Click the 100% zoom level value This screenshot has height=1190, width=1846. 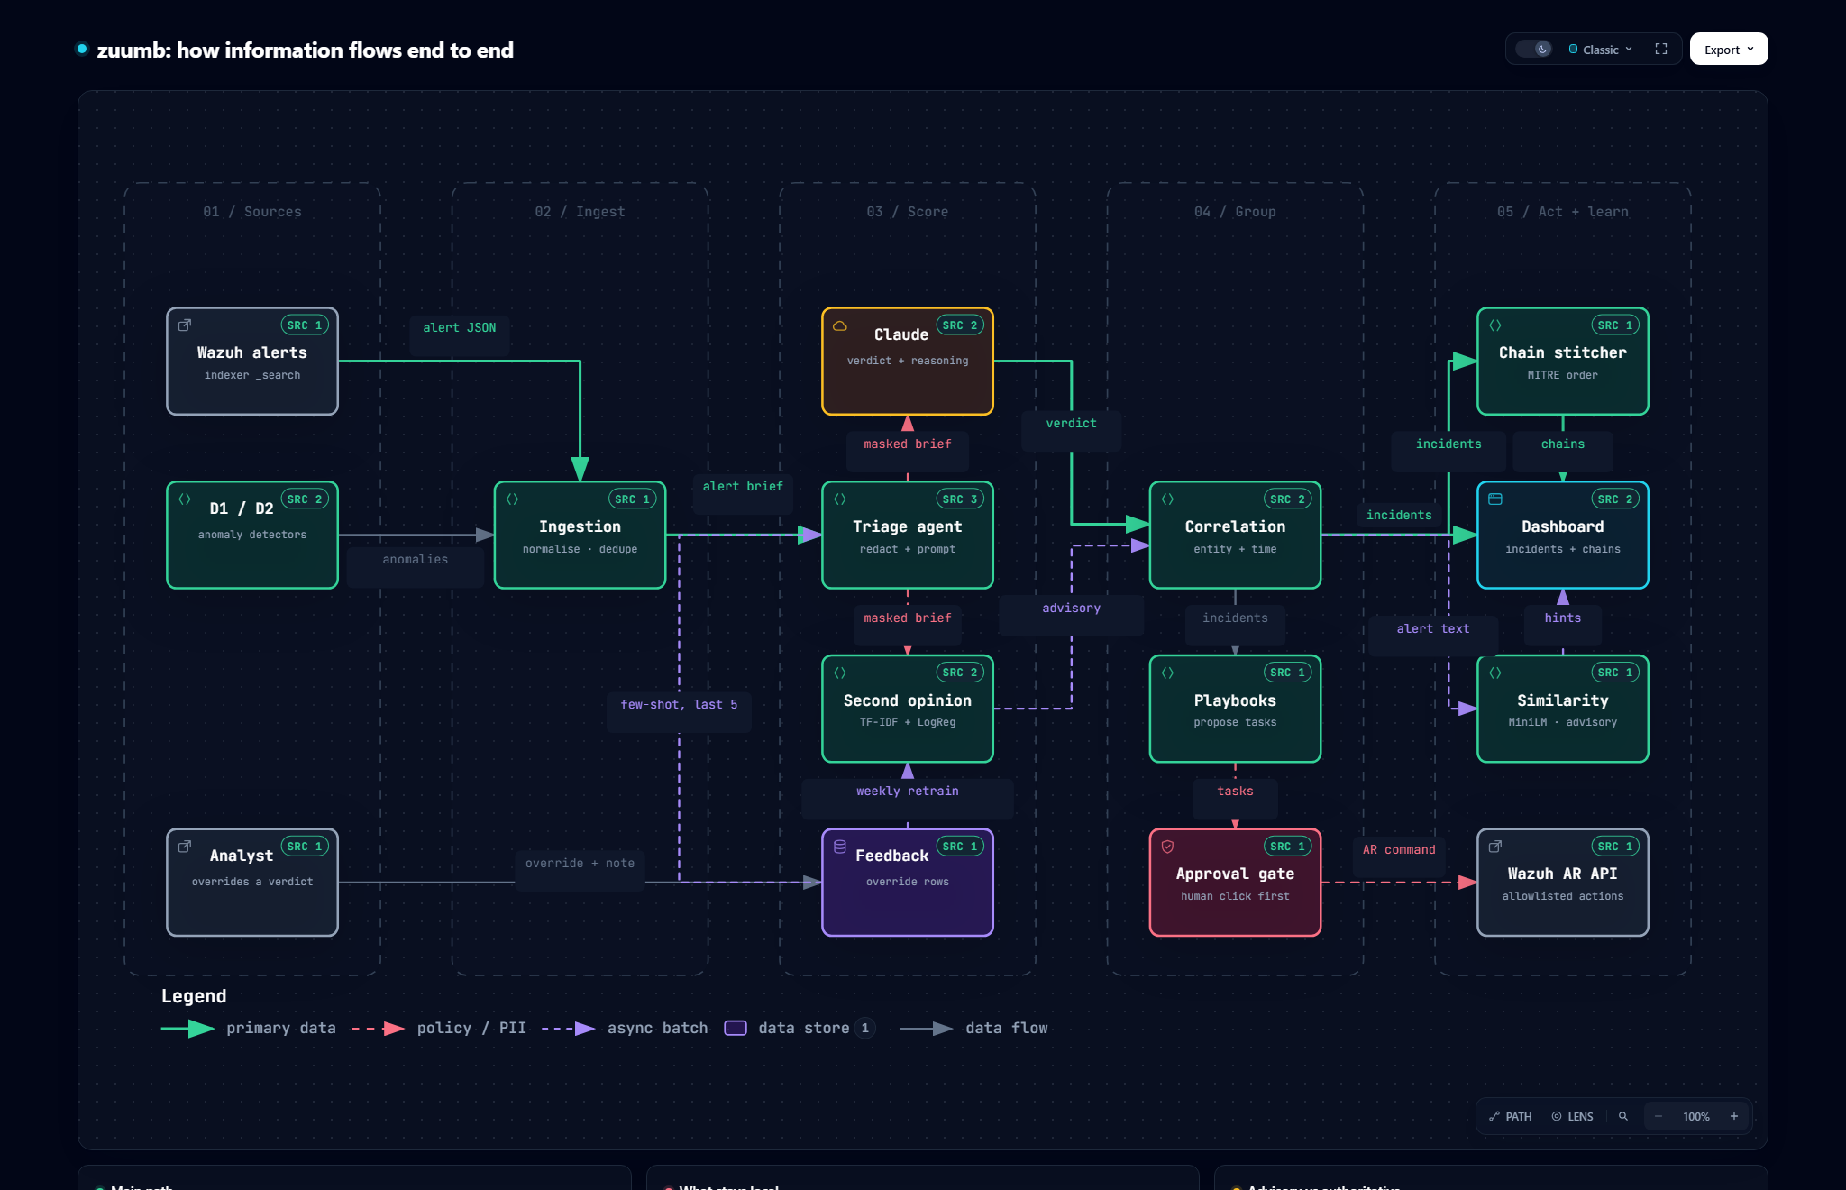(x=1696, y=1116)
